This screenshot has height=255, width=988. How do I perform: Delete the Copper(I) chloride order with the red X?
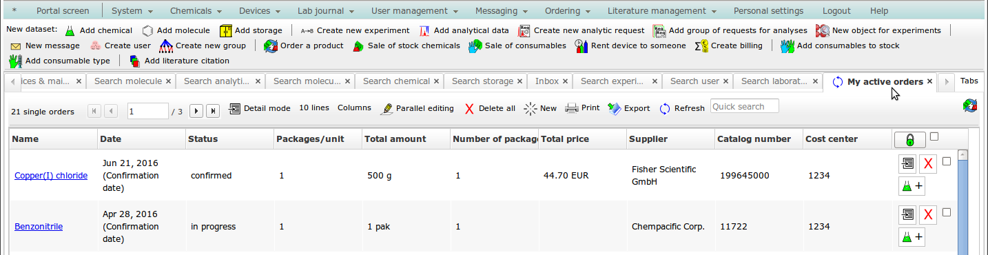[x=928, y=164]
